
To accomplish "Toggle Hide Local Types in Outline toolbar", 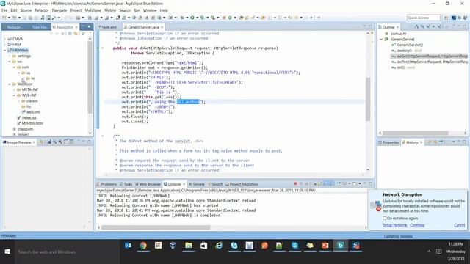I will point(439,27).
